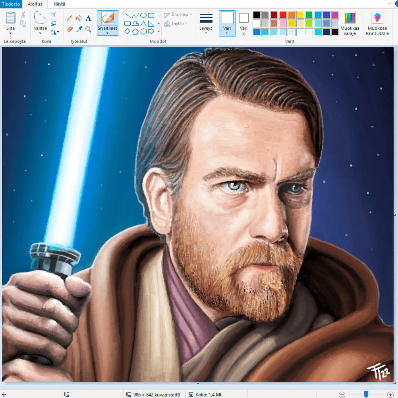
Task: Select the Pencil tool
Action: [70, 18]
